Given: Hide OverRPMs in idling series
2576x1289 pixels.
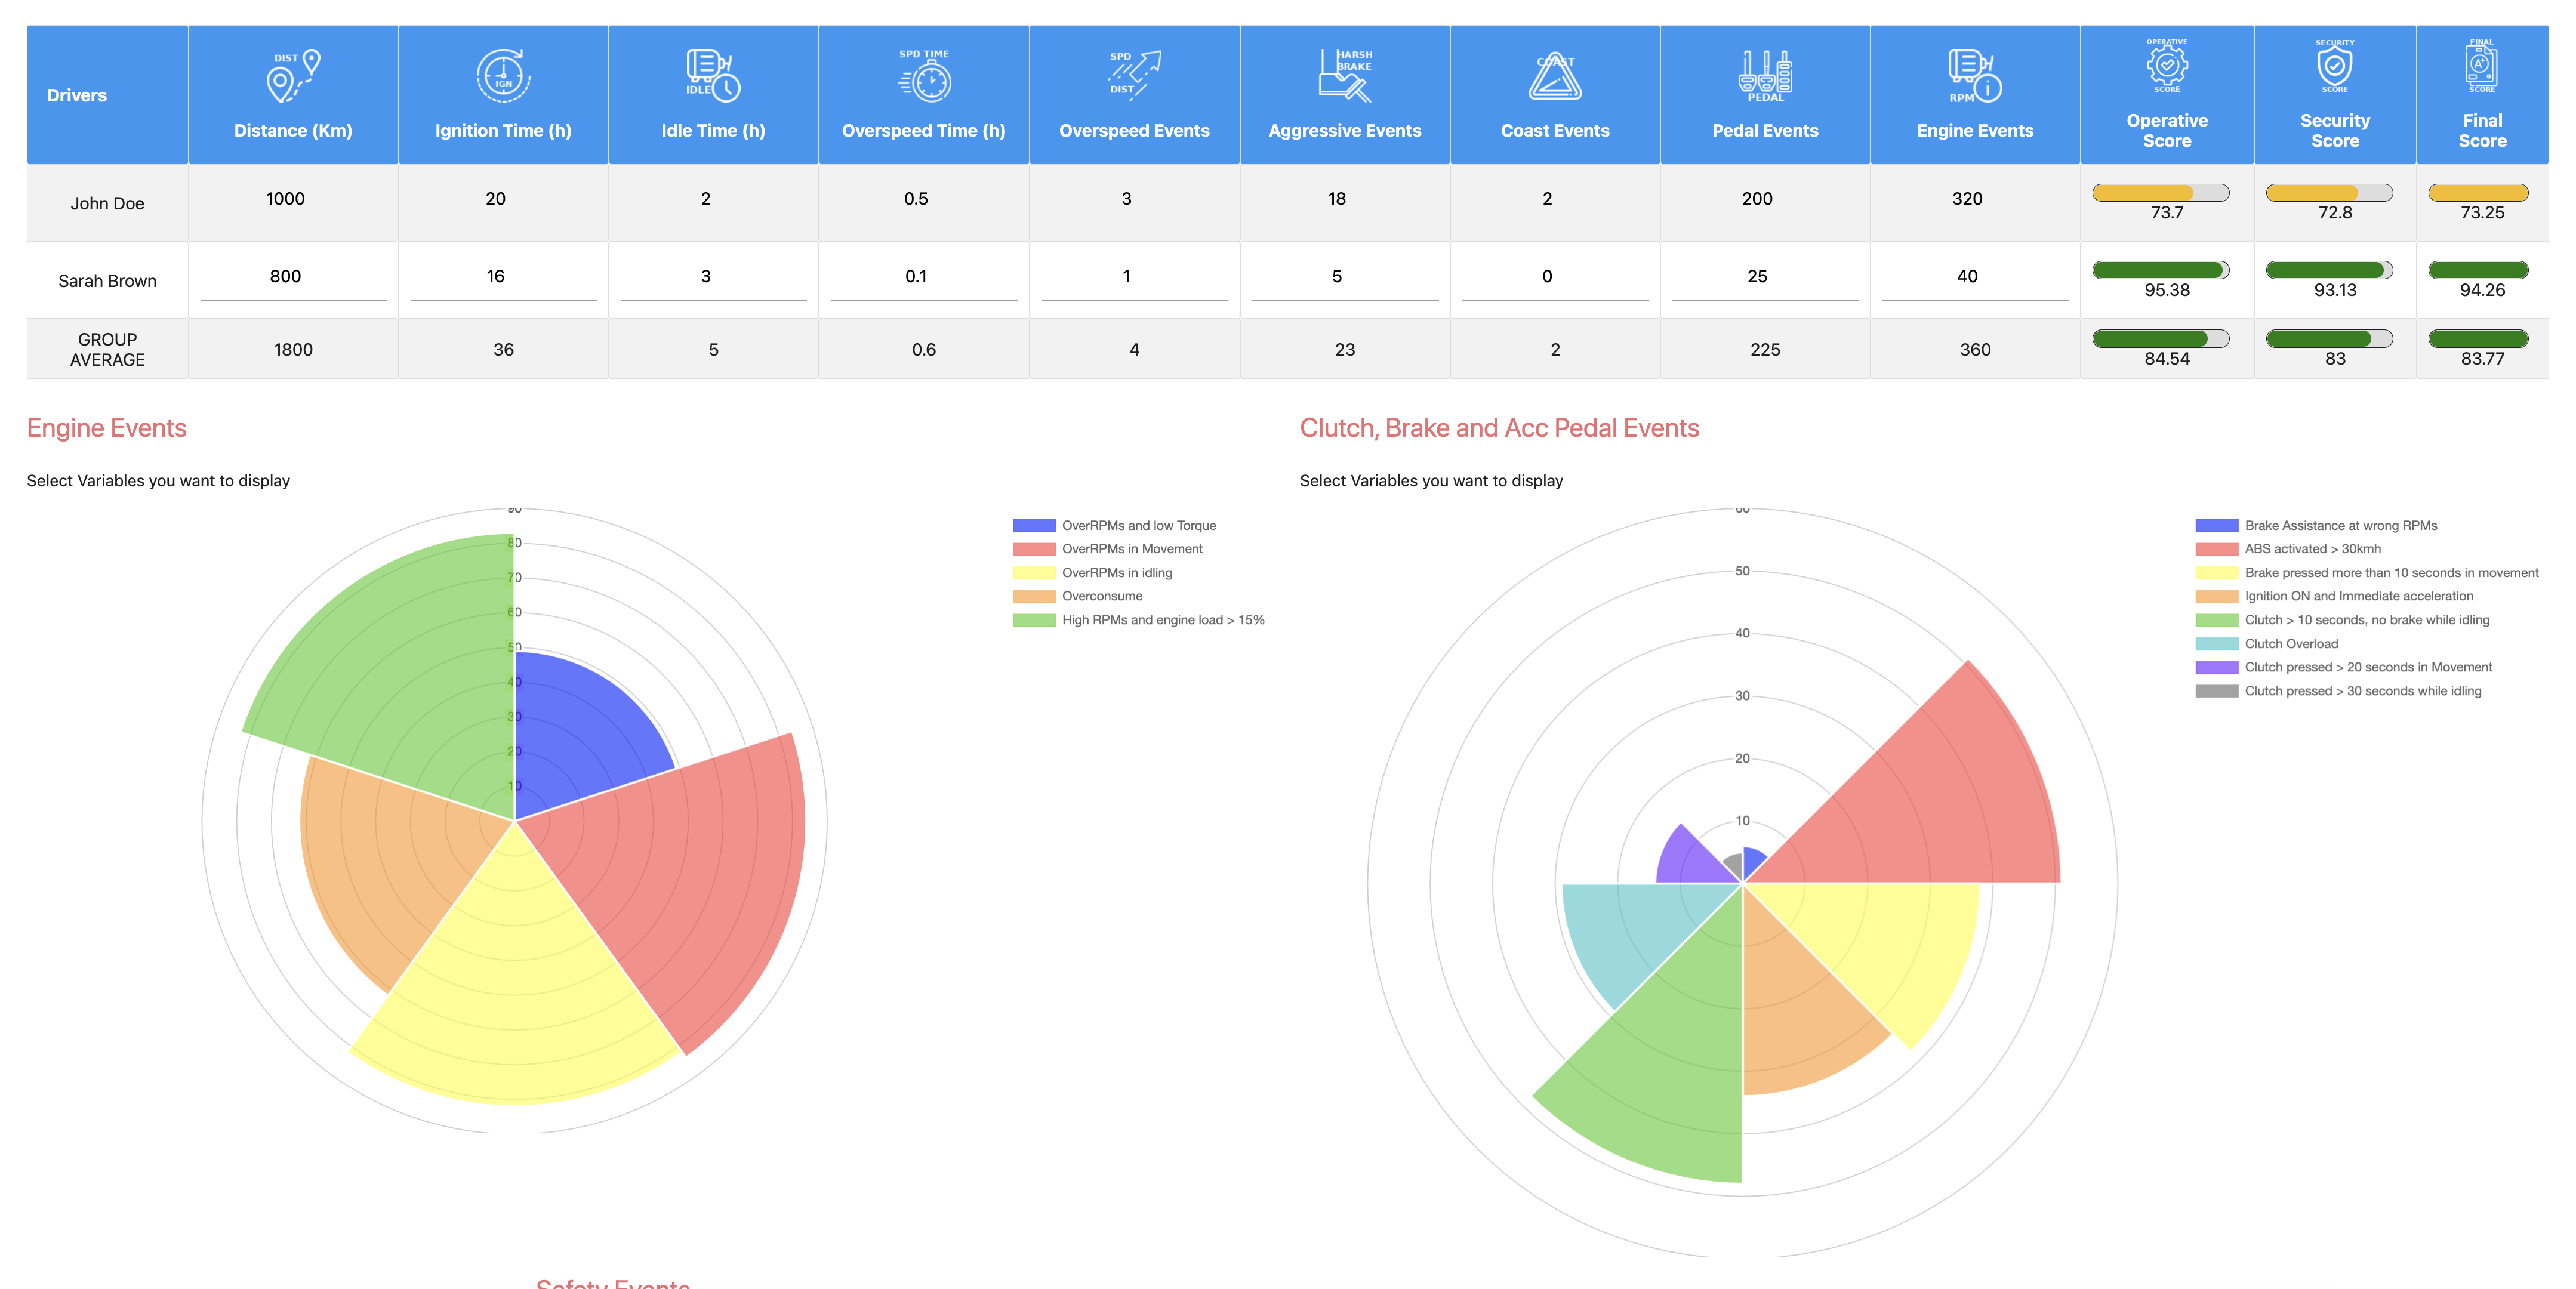Looking at the screenshot, I should coord(1116,573).
